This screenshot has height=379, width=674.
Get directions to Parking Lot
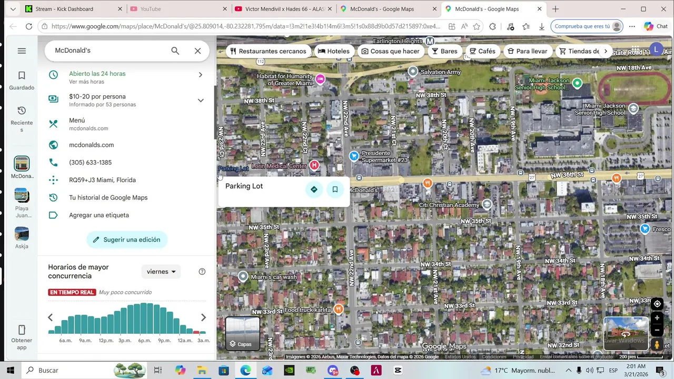314,189
